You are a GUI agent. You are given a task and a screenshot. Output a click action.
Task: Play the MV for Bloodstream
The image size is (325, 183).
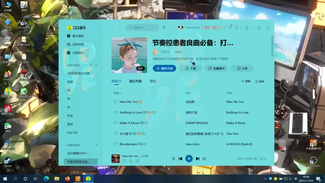pos(145,144)
